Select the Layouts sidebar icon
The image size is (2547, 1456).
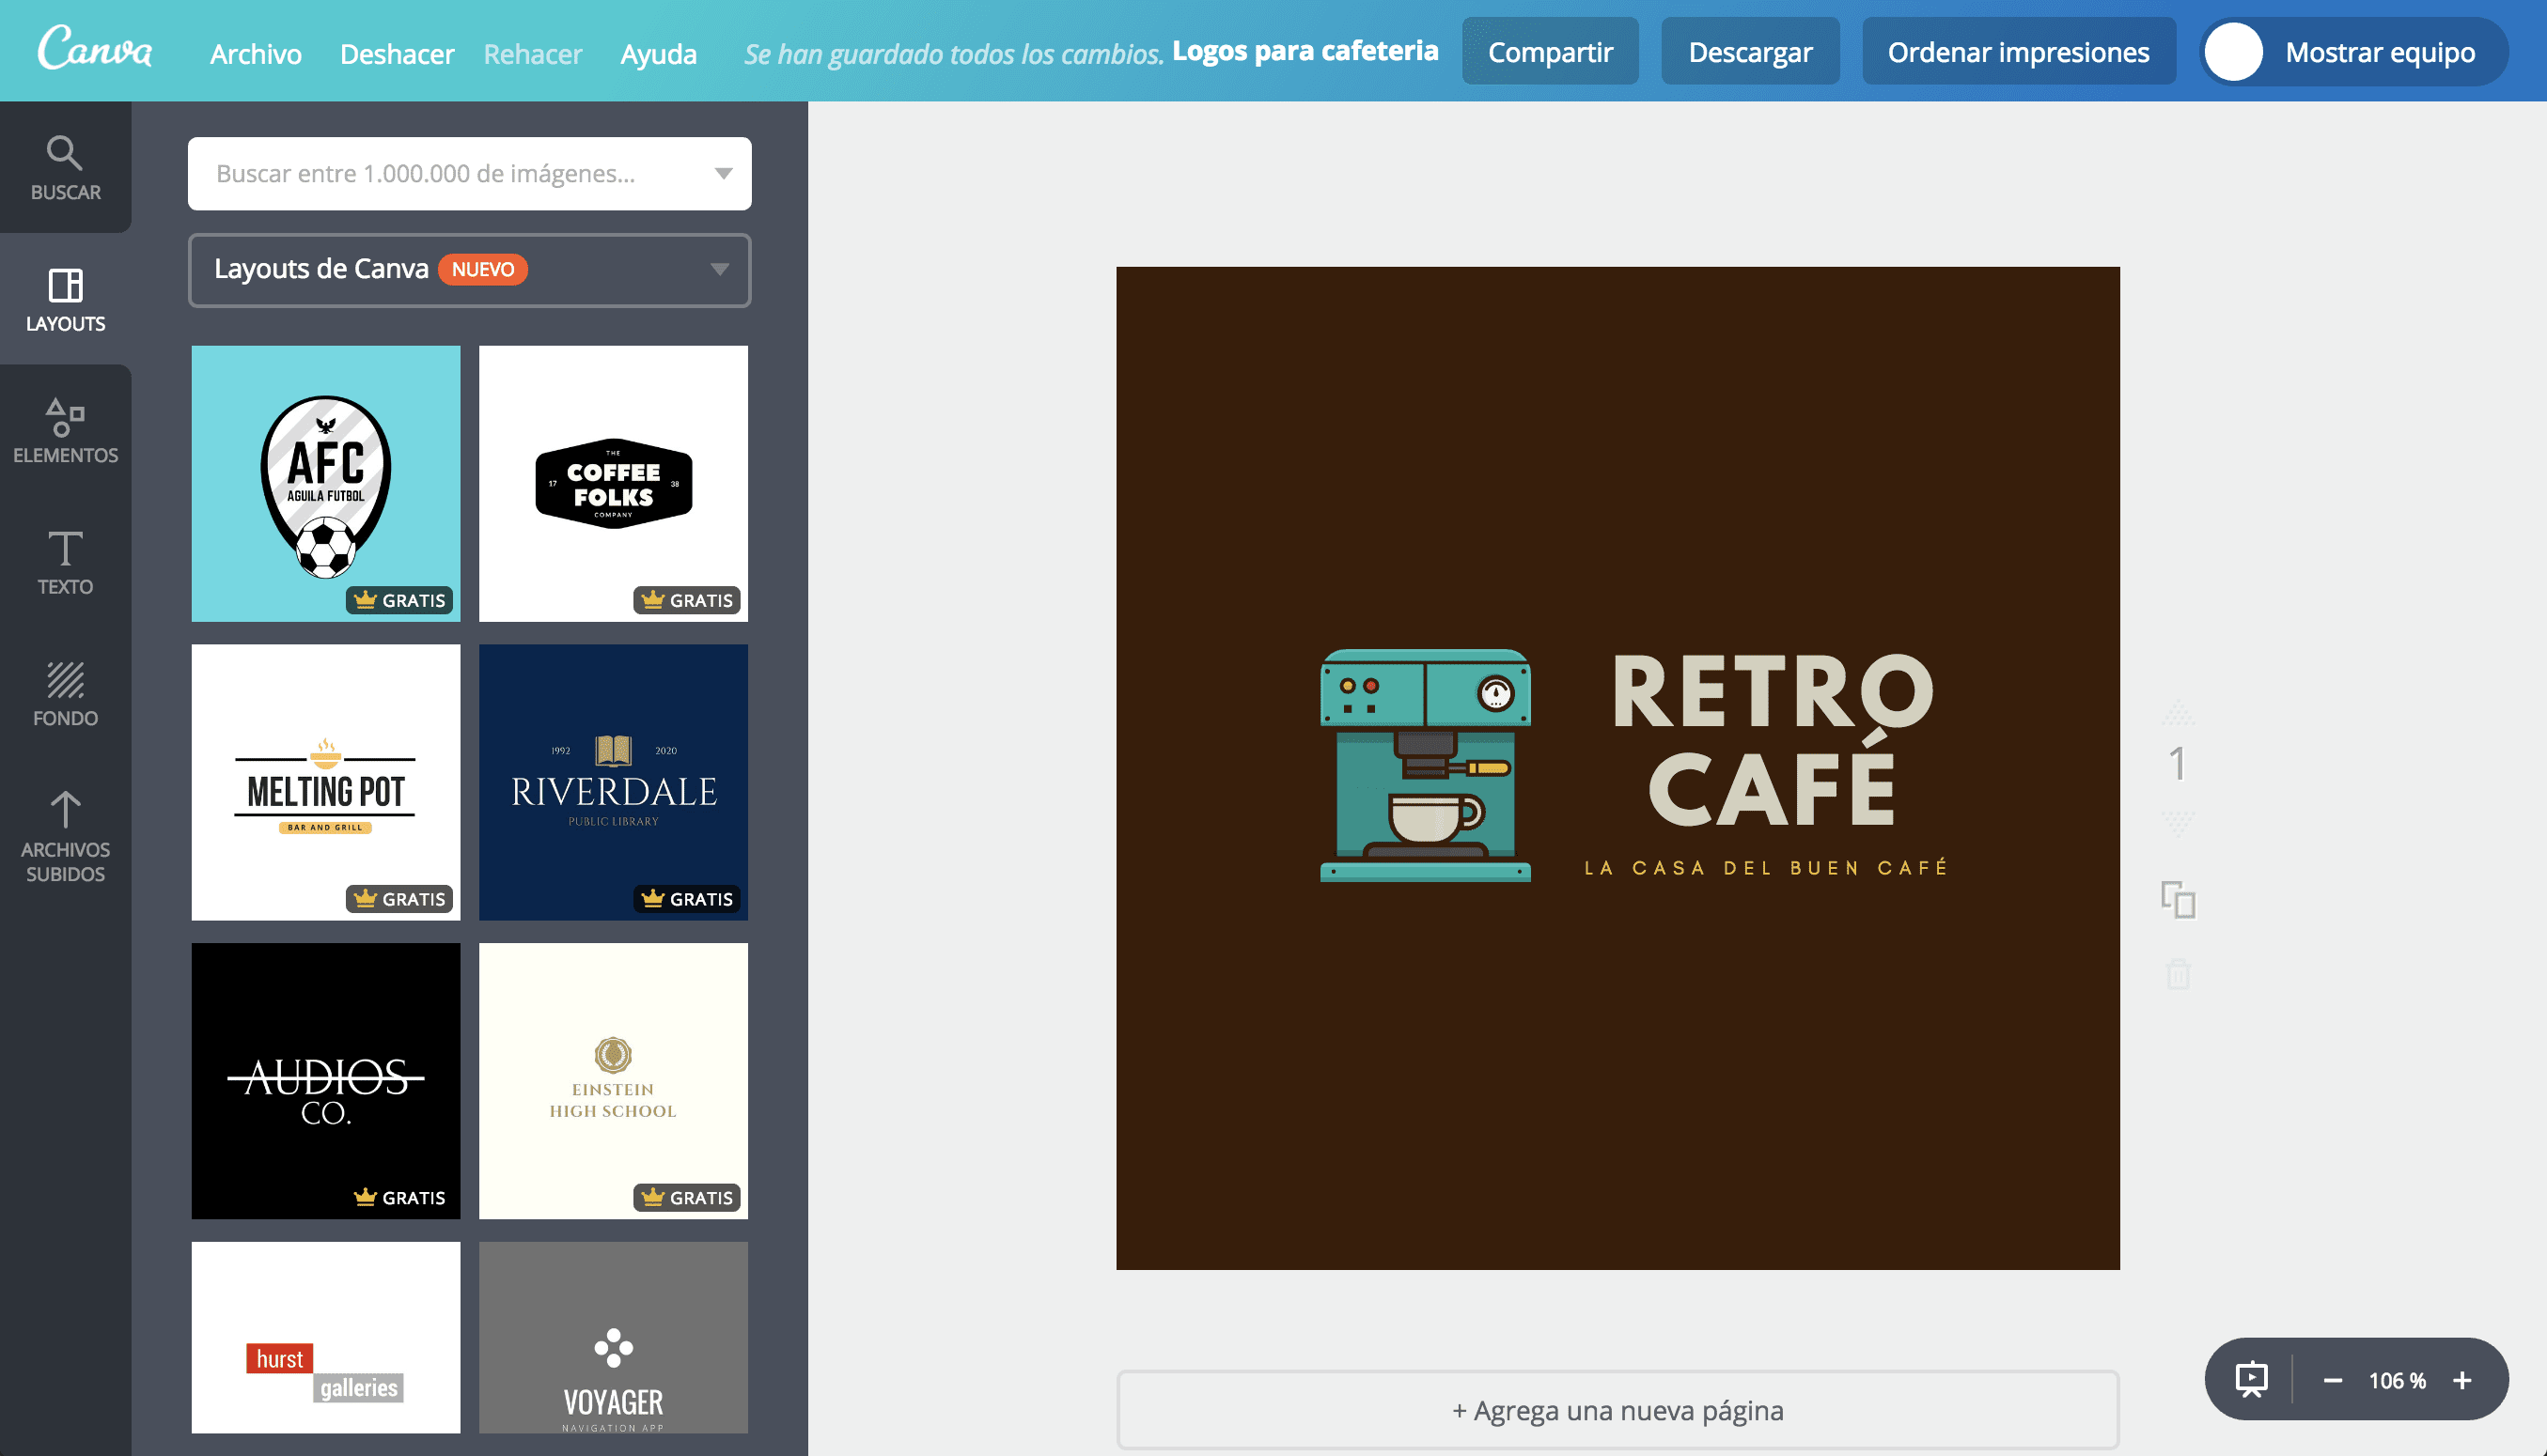65,298
